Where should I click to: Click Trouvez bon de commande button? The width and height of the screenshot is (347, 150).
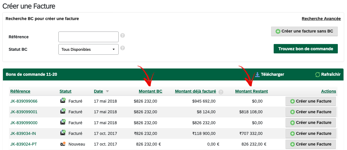click(306, 49)
